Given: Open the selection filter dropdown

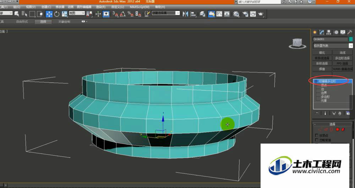Looking at the screenshot, I should click(6, 13).
